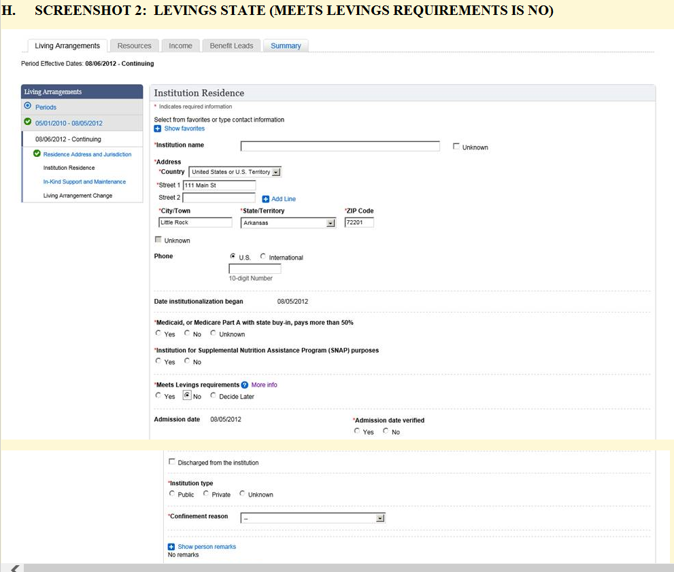Click the Meets Levings help question icon

(x=245, y=385)
